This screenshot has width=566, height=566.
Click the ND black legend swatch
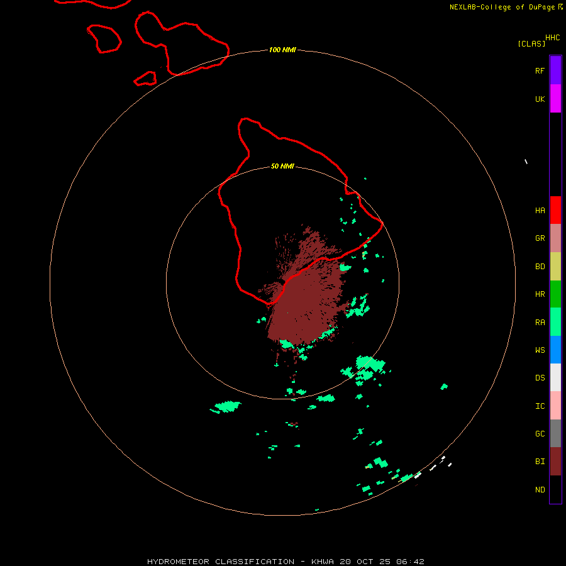555,489
